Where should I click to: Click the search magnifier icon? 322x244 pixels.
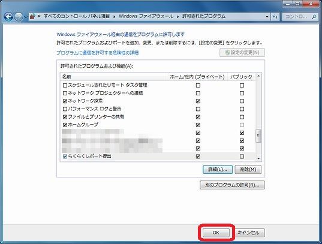(314, 17)
